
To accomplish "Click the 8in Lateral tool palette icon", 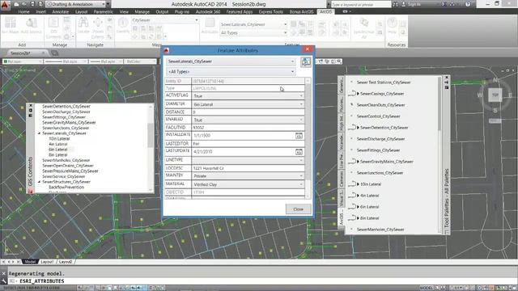I will click(x=353, y=218).
